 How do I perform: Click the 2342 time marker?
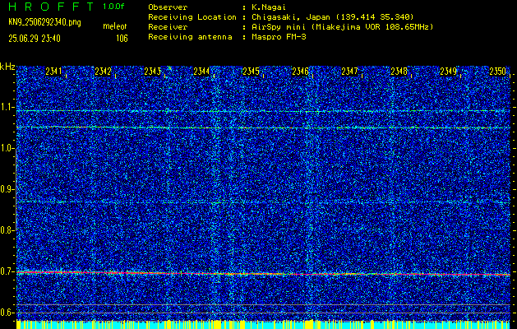coord(103,72)
